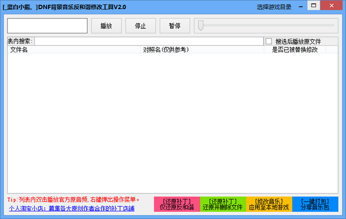346x219 pixels.
Task: Close the DNF tool window
Action: [x=332, y=6]
